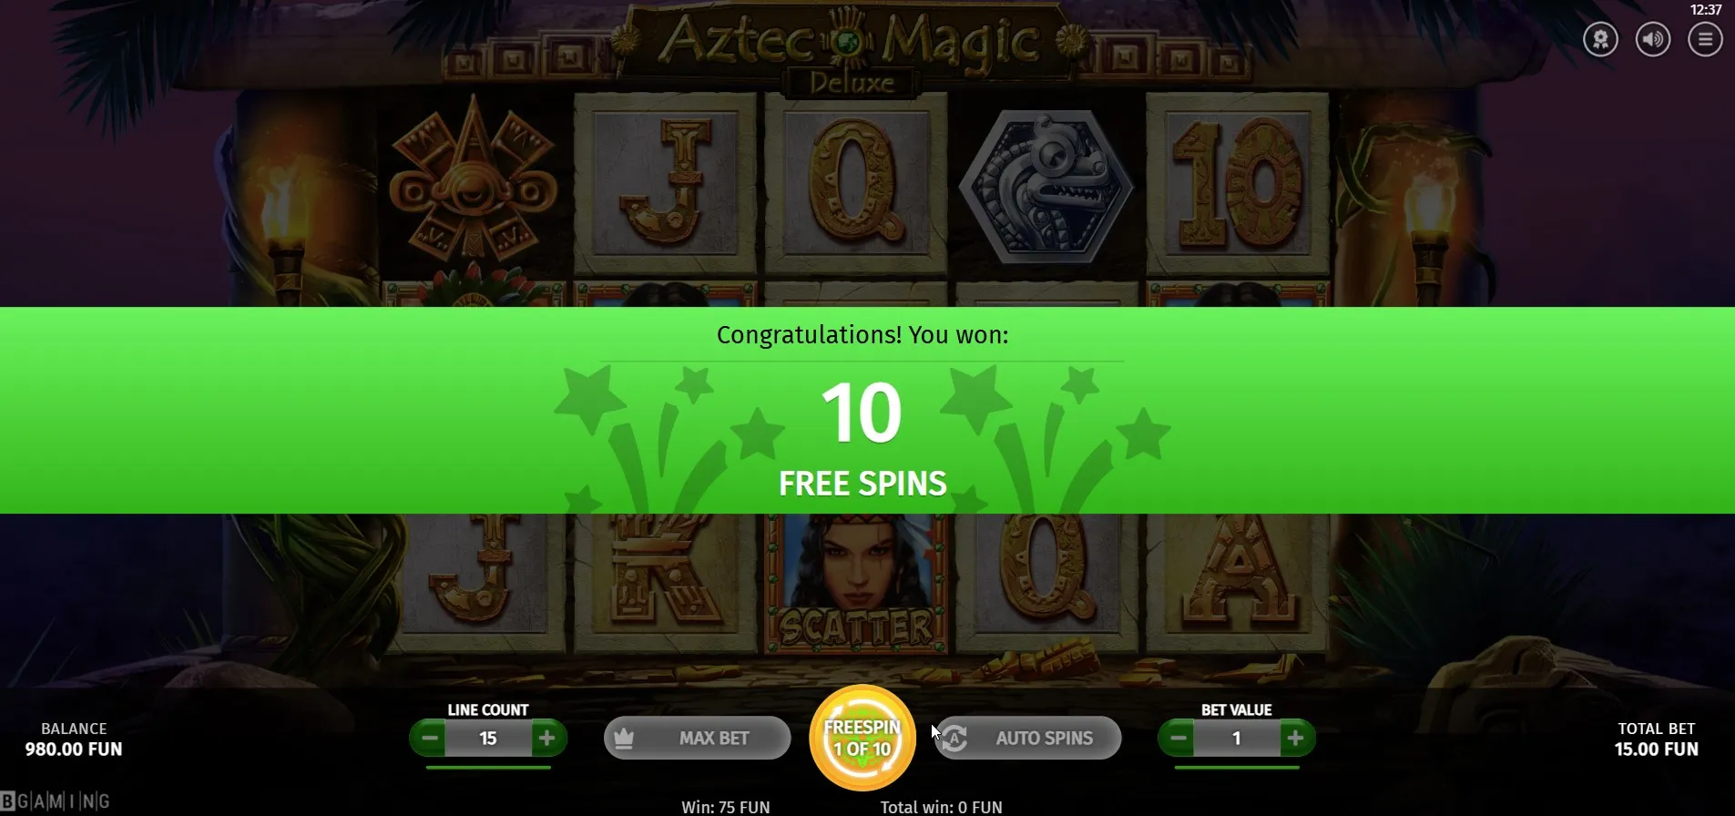Click the Max Bet button
This screenshot has width=1735, height=816.
tap(697, 738)
